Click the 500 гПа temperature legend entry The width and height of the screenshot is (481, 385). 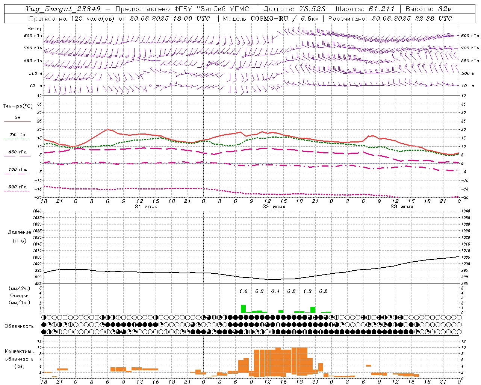[18, 187]
